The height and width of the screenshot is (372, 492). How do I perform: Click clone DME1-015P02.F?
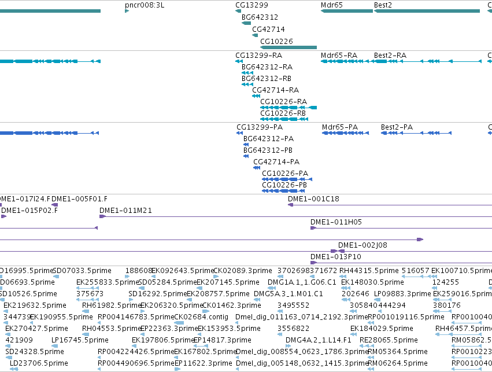click(x=29, y=211)
